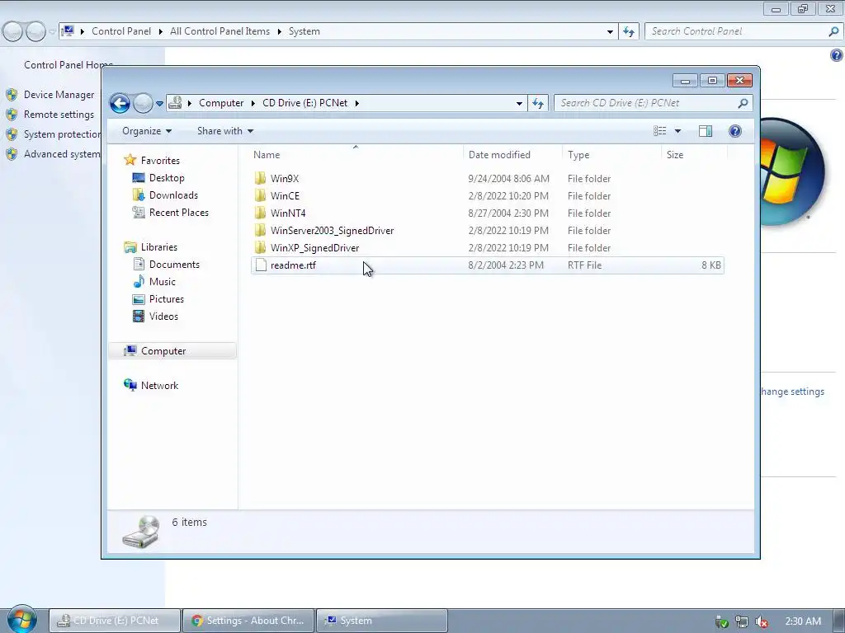Open System protection link
The height and width of the screenshot is (633, 845).
click(x=62, y=134)
